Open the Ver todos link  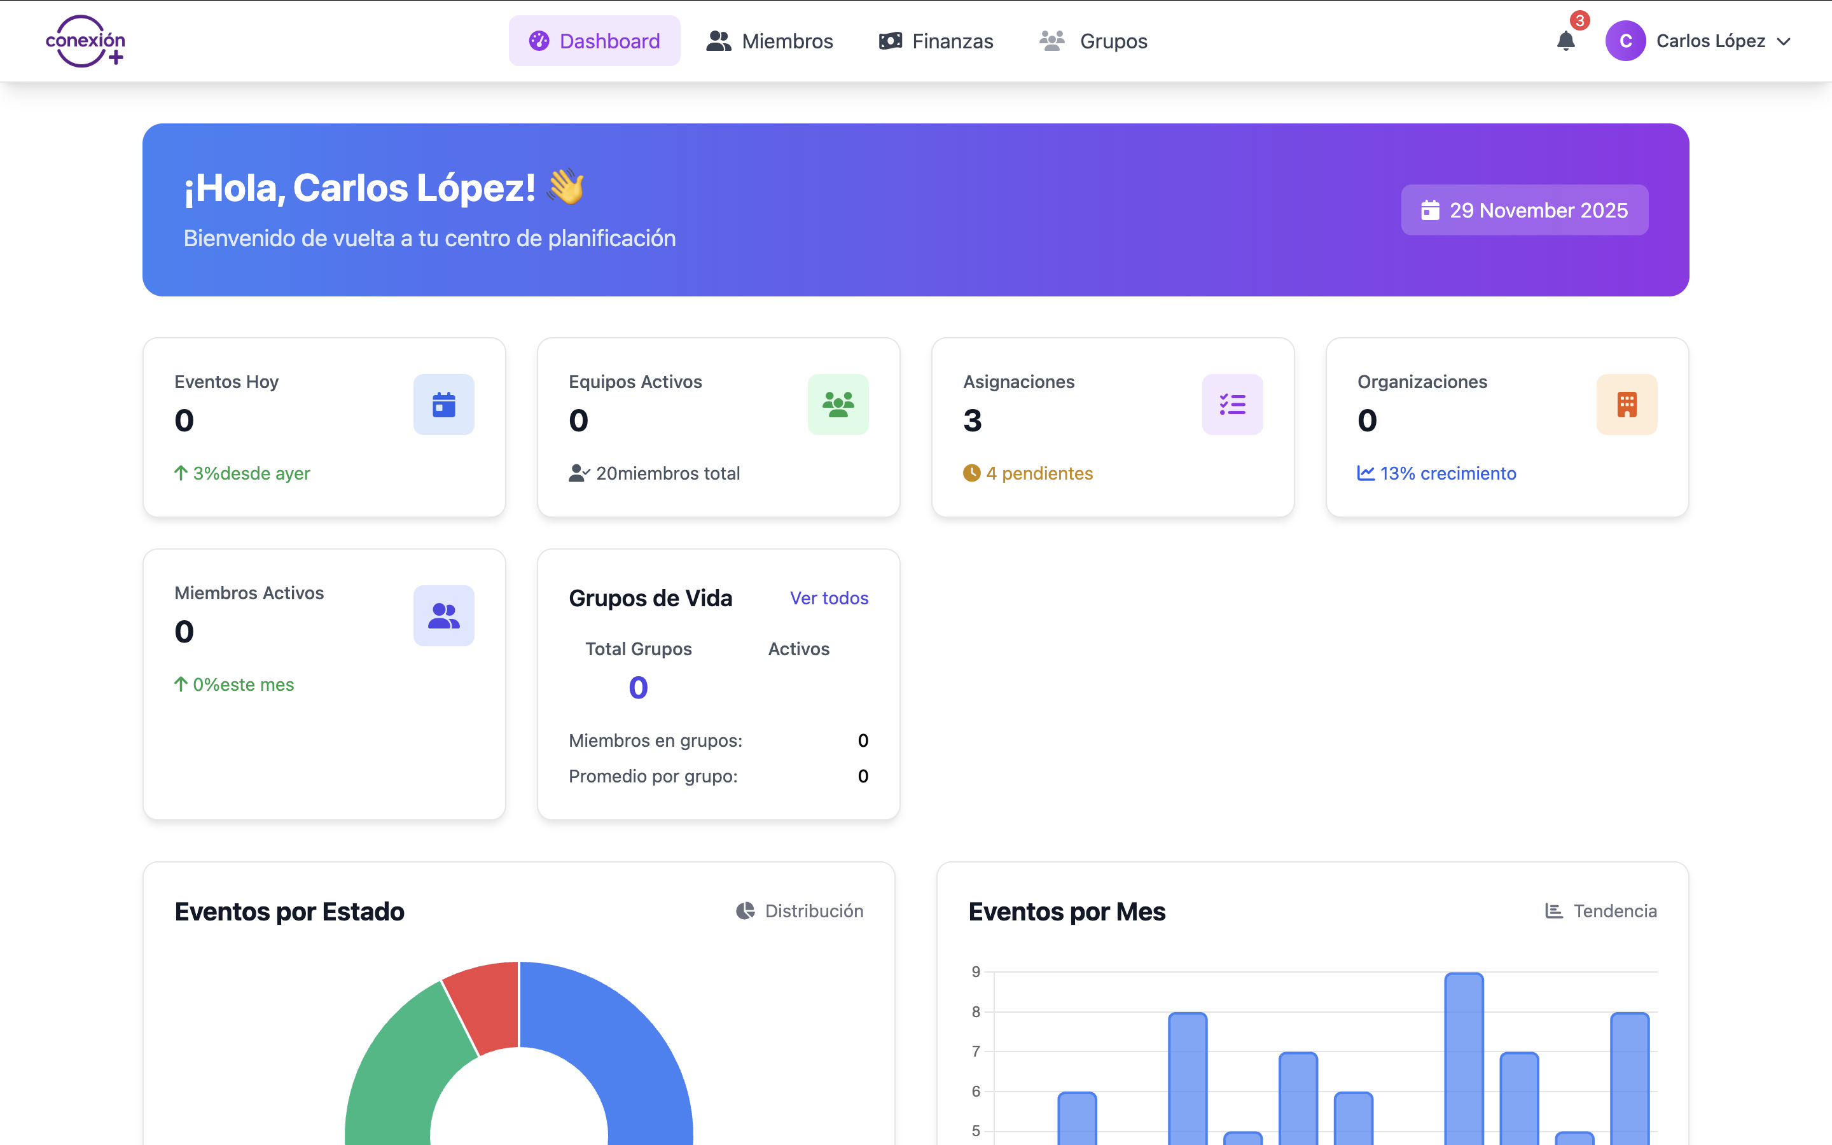point(829,598)
